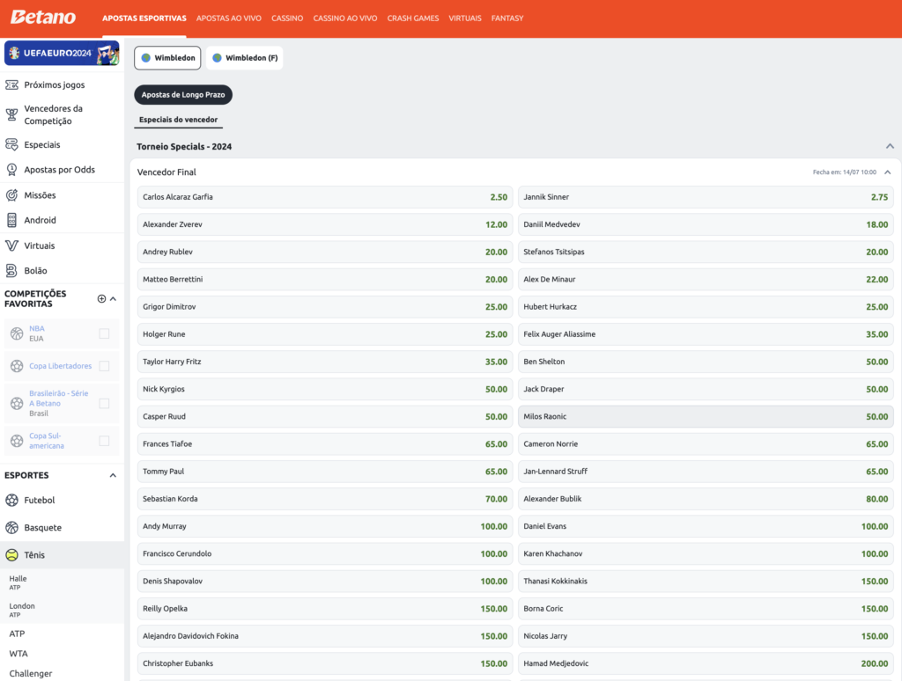
Task: Bet on Christopher Eubanks at 150.00
Action: [x=325, y=663]
